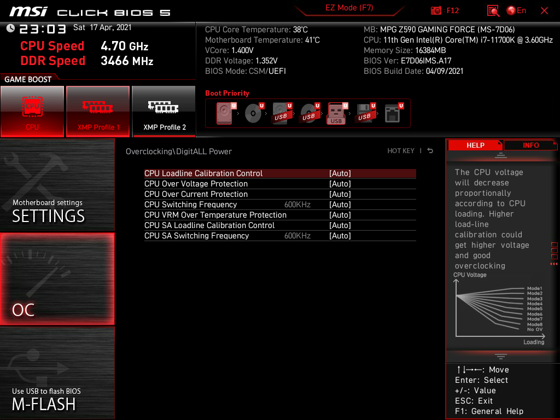Click the expand handle below the help graph
This screenshot has height=420, width=560.
click(501, 356)
